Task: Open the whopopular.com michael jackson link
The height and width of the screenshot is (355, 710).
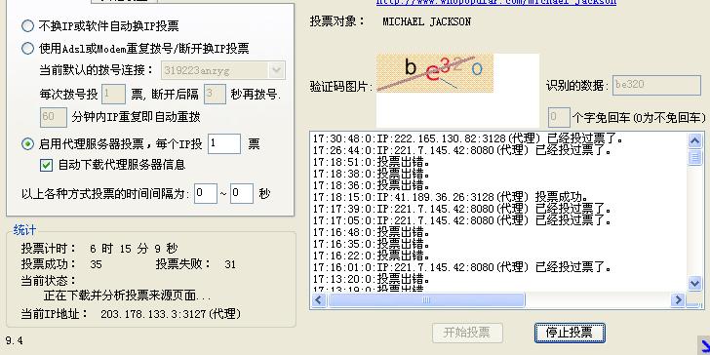Action: click(x=496, y=2)
